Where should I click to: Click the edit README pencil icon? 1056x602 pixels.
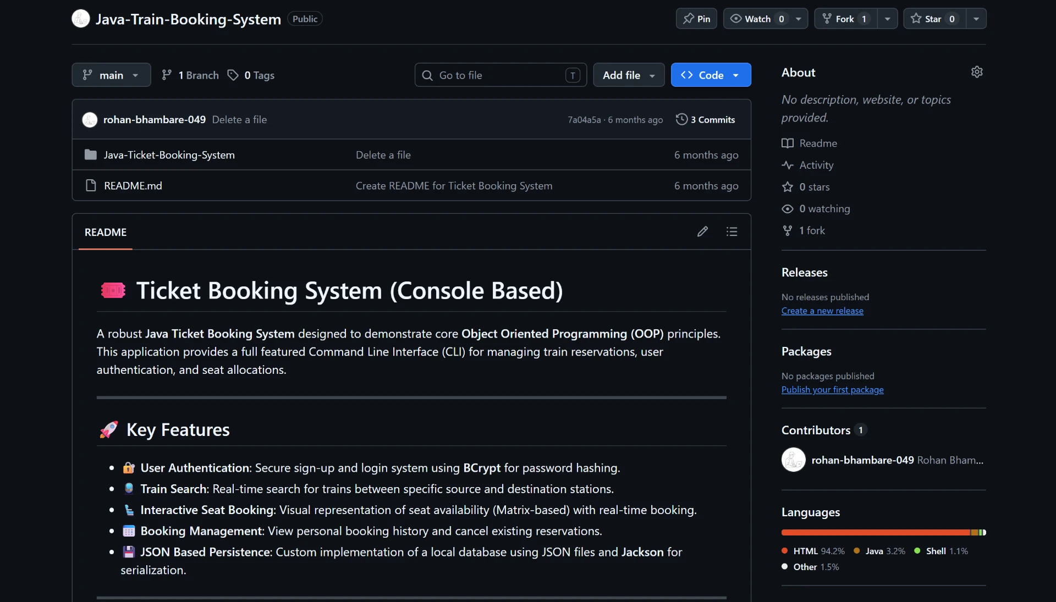[702, 231]
